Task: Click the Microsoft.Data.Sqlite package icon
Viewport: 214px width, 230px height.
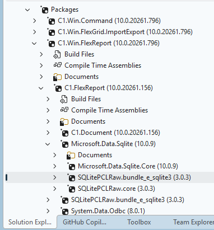Action: [x=64, y=144]
